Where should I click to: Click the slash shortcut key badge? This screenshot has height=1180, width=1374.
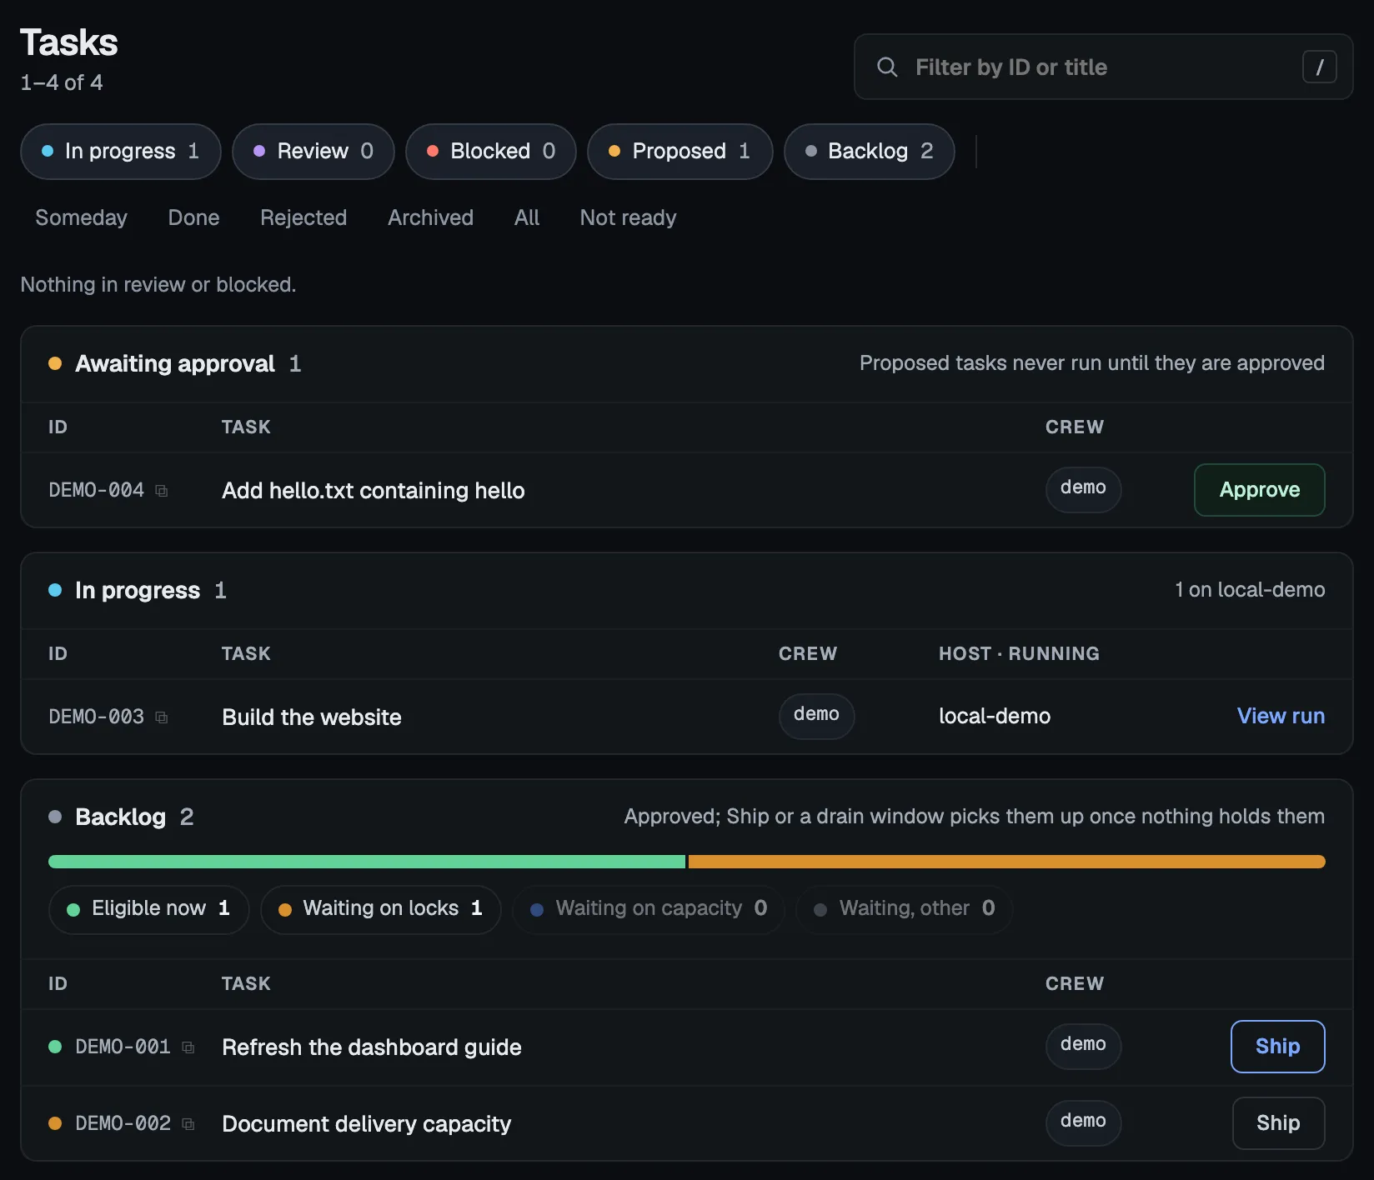1319,67
